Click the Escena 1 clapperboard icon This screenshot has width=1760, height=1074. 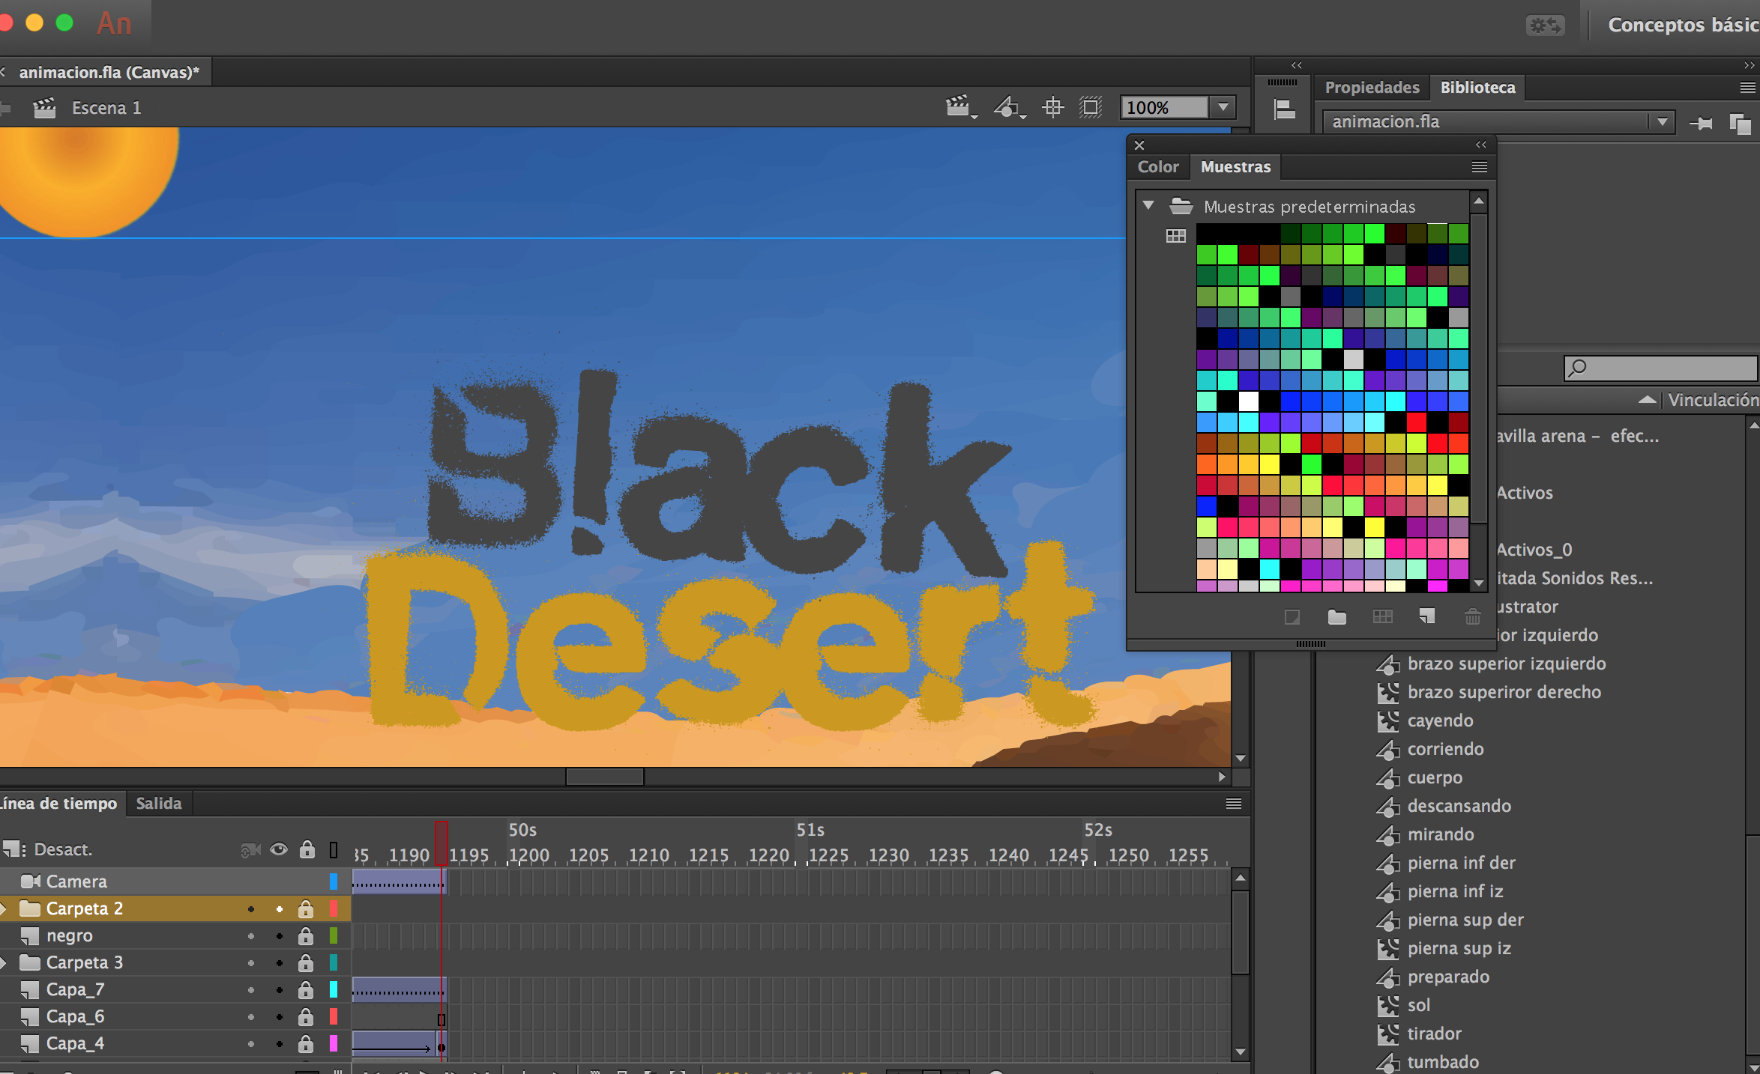(x=44, y=109)
